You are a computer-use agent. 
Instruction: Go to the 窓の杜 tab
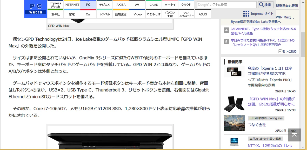[56, 14]
